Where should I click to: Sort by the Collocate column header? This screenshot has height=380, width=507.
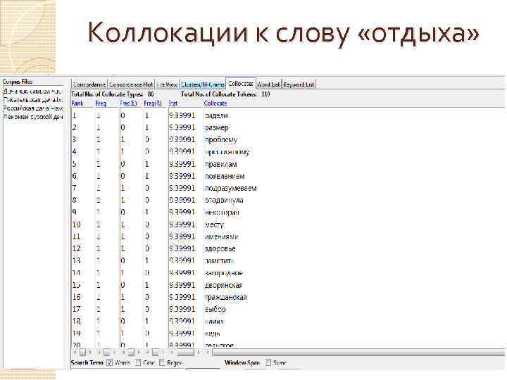(215, 103)
